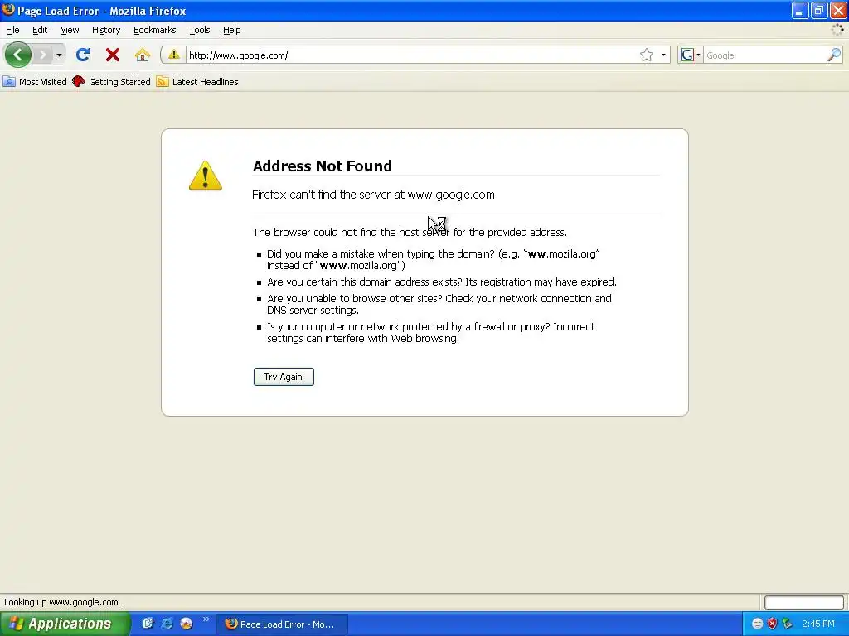Click the network connection tray icon
Screen dimensions: 849x636
pos(787,624)
